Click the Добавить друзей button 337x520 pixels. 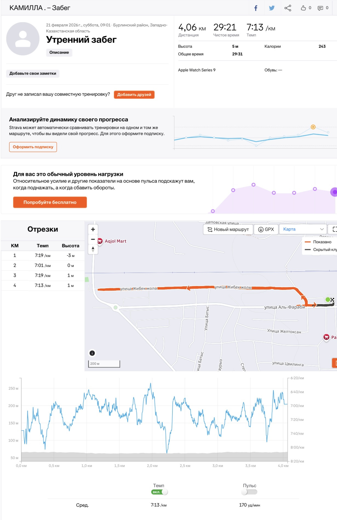click(x=134, y=95)
